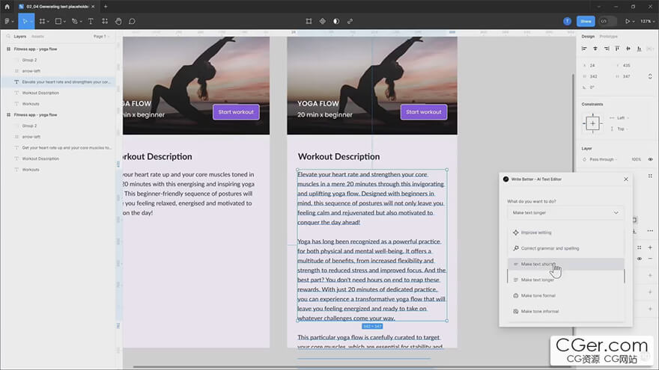Click the Align left icon
The width and height of the screenshot is (659, 370).
[584, 49]
